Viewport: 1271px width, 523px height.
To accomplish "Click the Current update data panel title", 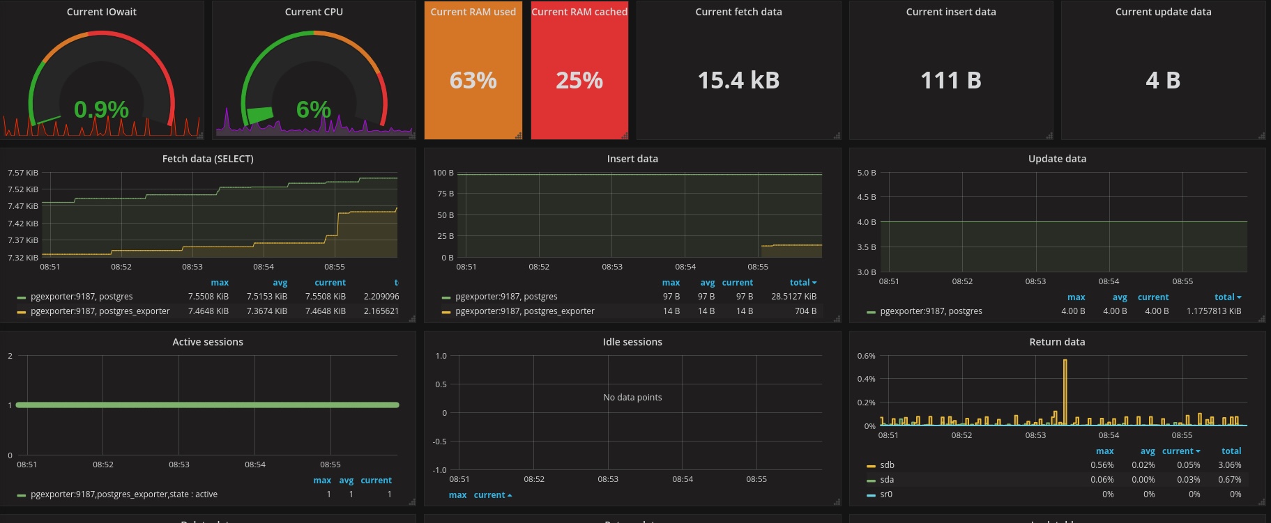I will coord(1163,12).
